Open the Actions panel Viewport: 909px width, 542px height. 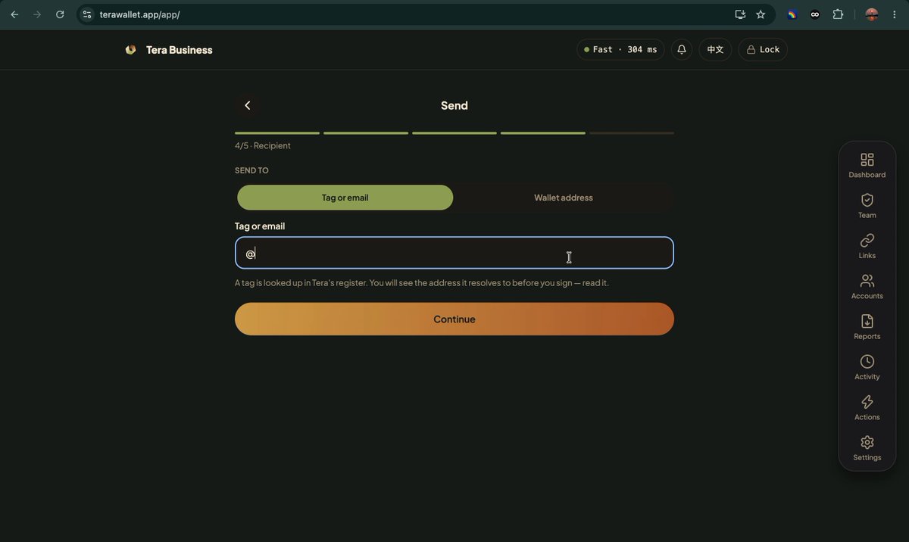tap(867, 408)
